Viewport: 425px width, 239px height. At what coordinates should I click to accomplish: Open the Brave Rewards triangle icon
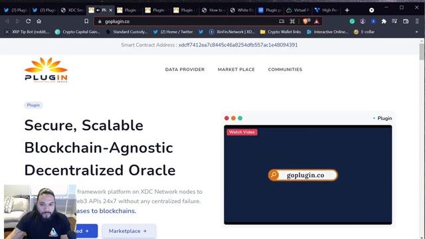point(317,21)
